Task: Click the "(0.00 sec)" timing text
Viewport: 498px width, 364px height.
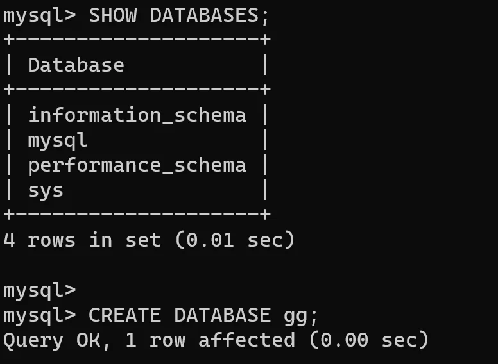Action: click(368, 340)
